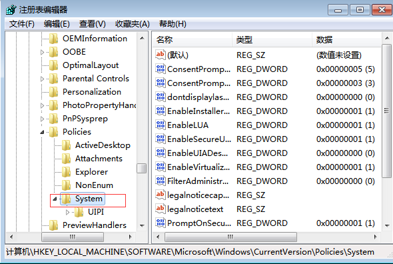The height and width of the screenshot is (264, 393).
Task: Sort by the 类型 column header
Action: click(272, 39)
